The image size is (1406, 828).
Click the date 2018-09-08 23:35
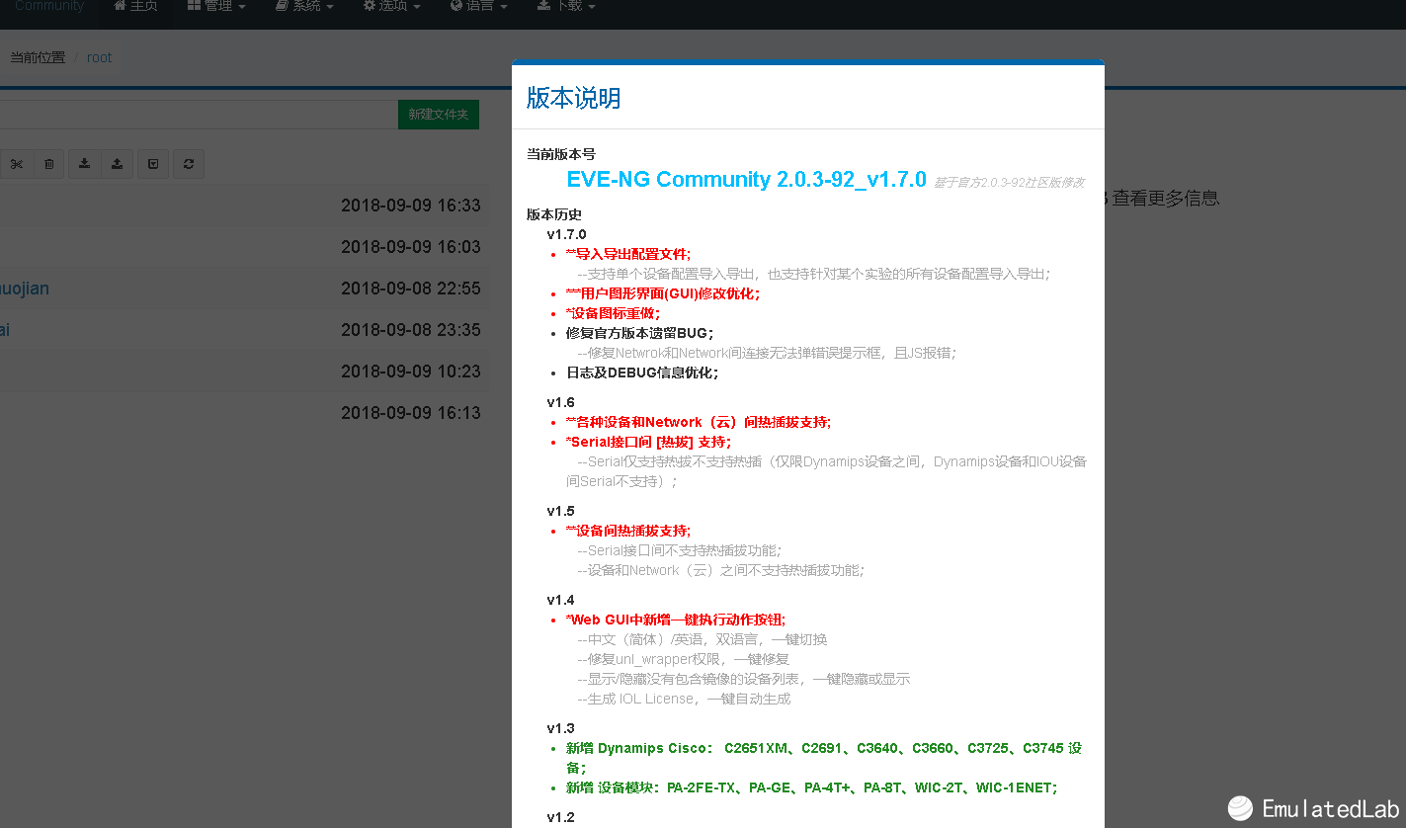click(x=411, y=330)
